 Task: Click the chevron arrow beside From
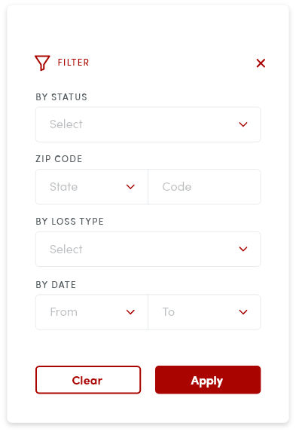[130, 312]
